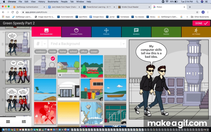
Task: Click the paw icon on house background
Action: (60, 75)
